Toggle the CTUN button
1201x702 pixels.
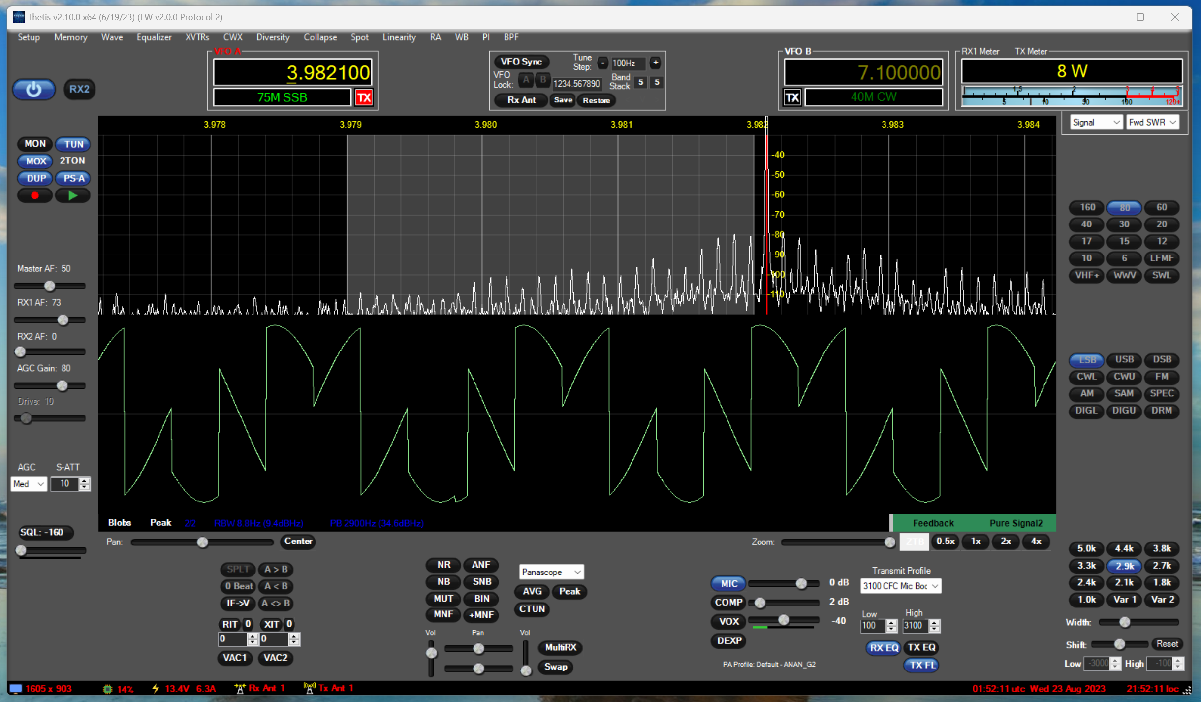pos(532,609)
